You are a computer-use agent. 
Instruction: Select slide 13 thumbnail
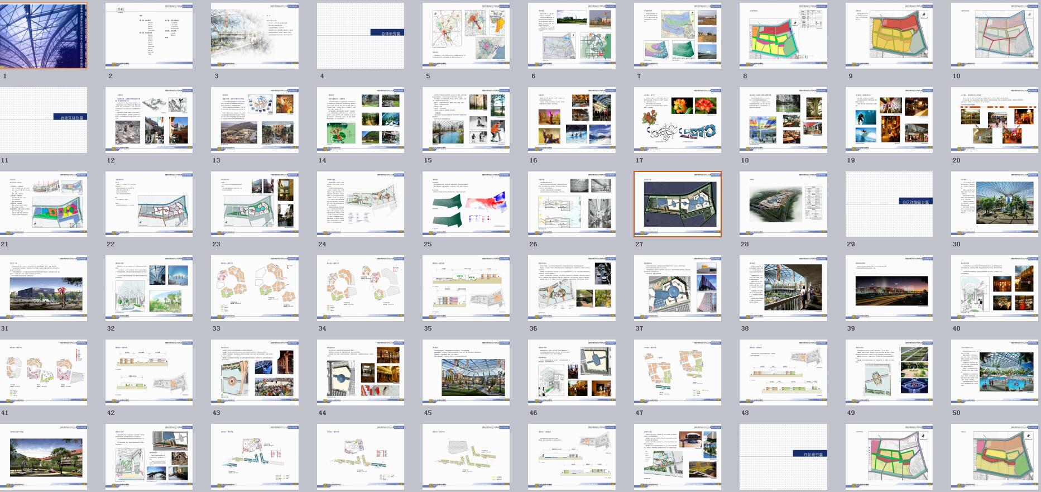coord(255,120)
